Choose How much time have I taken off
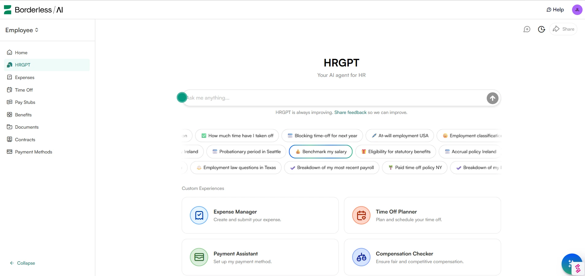The image size is (585, 276). (x=237, y=136)
